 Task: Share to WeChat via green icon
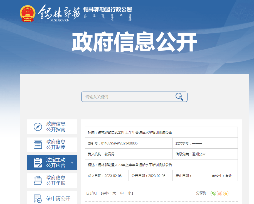click(x=213, y=193)
